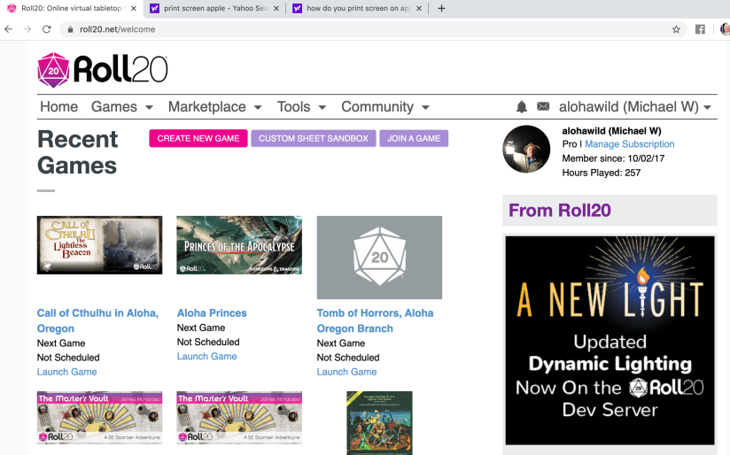Click the alohawild profile avatar photo
The height and width of the screenshot is (455, 730).
[526, 149]
